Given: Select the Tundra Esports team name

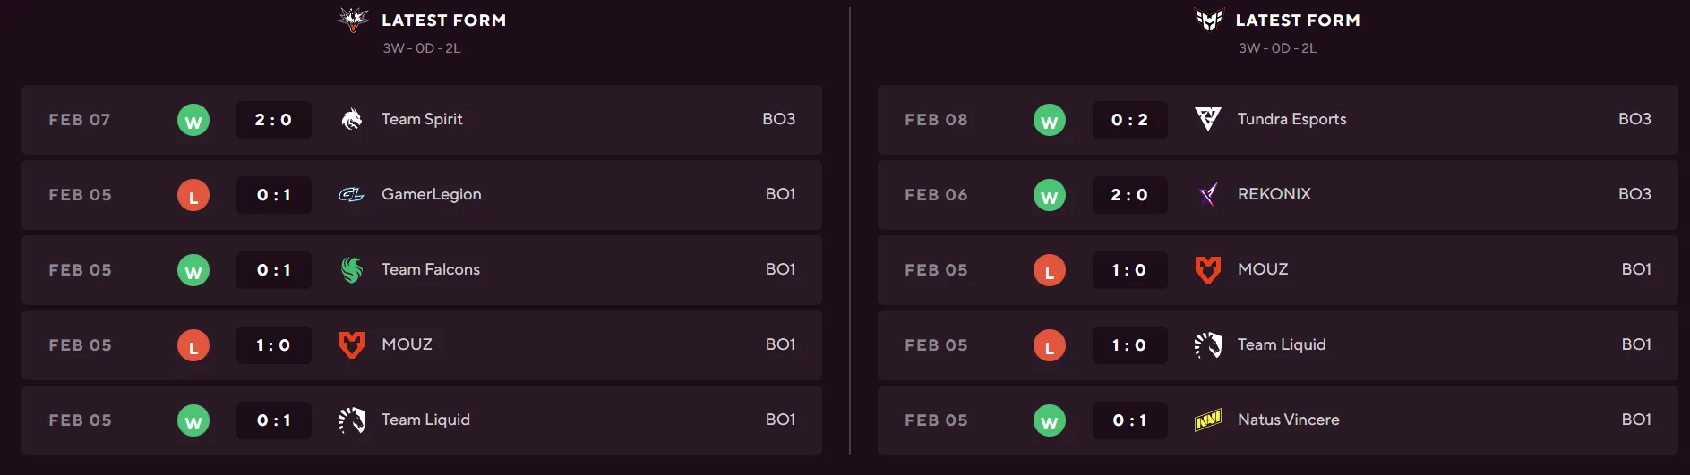Looking at the screenshot, I should point(1291,119).
